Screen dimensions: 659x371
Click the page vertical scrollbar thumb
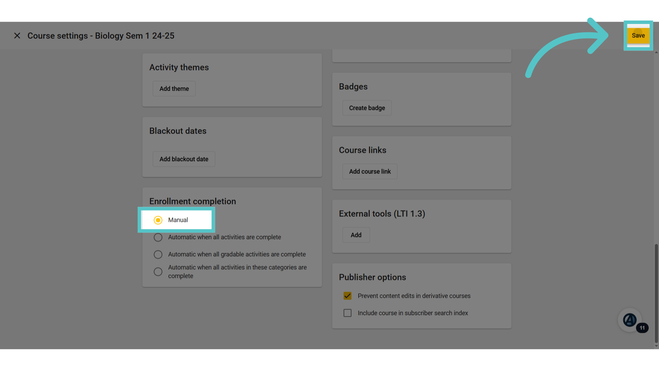(656, 293)
